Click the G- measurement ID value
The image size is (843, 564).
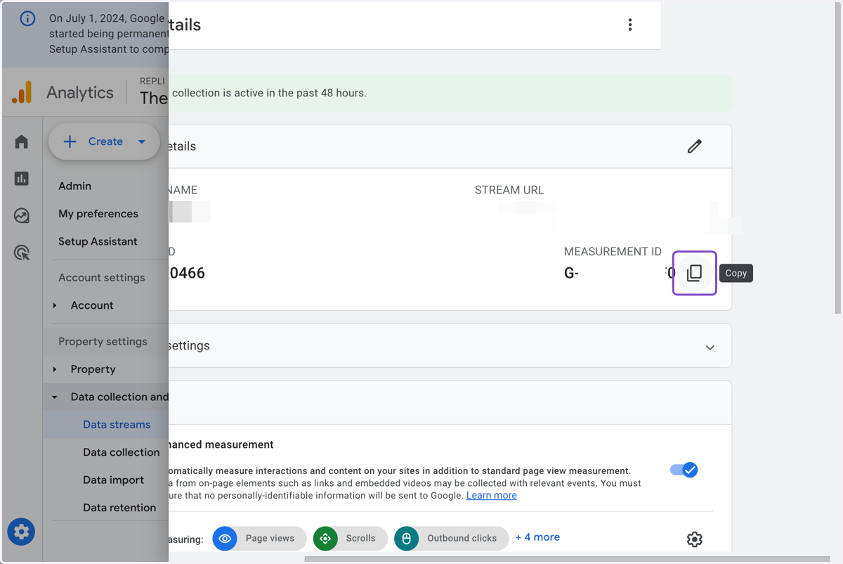coord(620,273)
